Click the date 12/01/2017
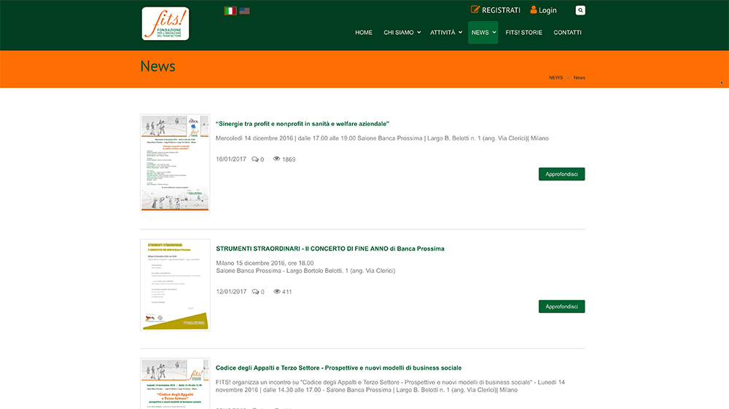This screenshot has width=729, height=409. [231, 292]
